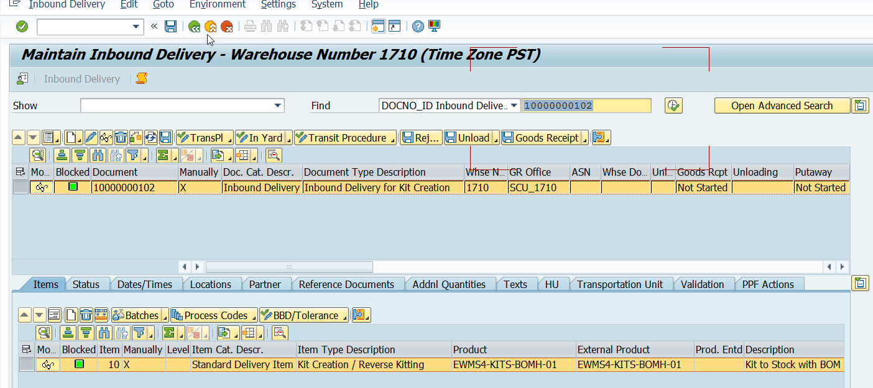Select the row checkbox for document 10000000102
Screen dimensions: 873x388
21,187
